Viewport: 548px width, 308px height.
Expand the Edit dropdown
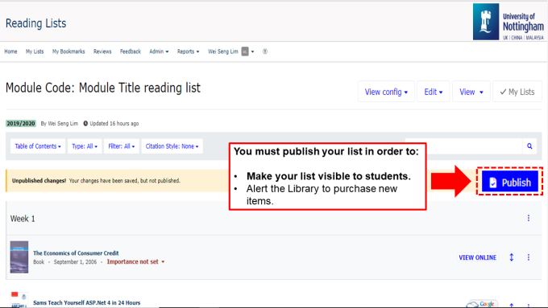pyautogui.click(x=434, y=92)
